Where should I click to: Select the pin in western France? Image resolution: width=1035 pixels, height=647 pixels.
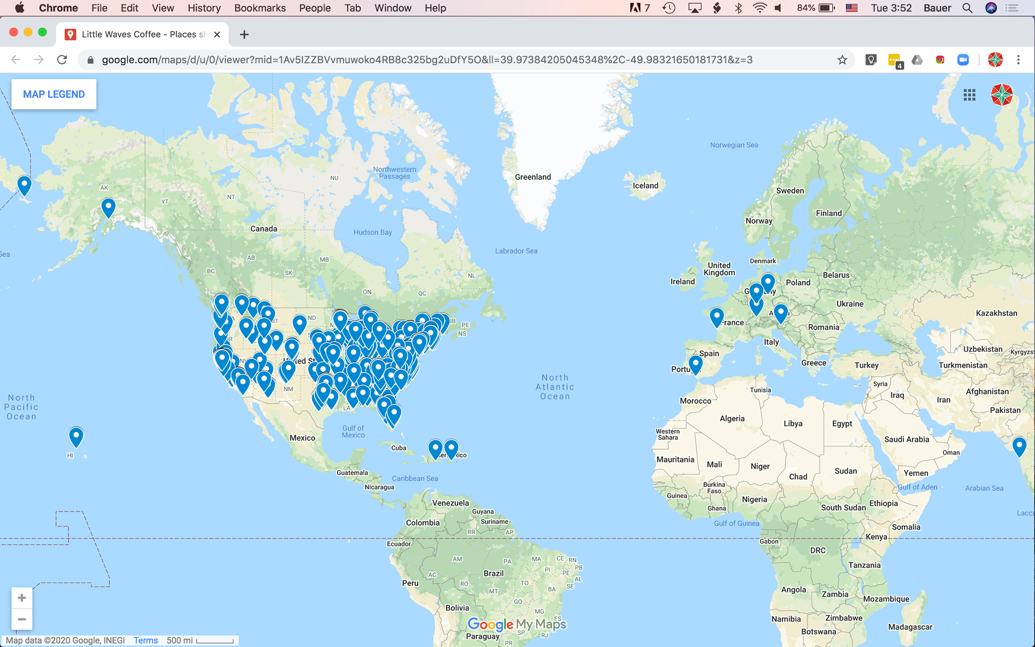[x=717, y=317]
